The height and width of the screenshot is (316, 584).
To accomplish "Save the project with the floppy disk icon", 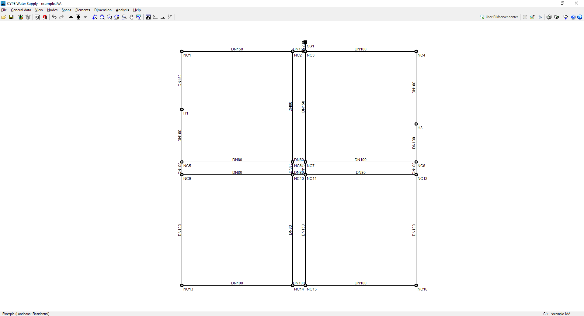I will click(x=11, y=17).
